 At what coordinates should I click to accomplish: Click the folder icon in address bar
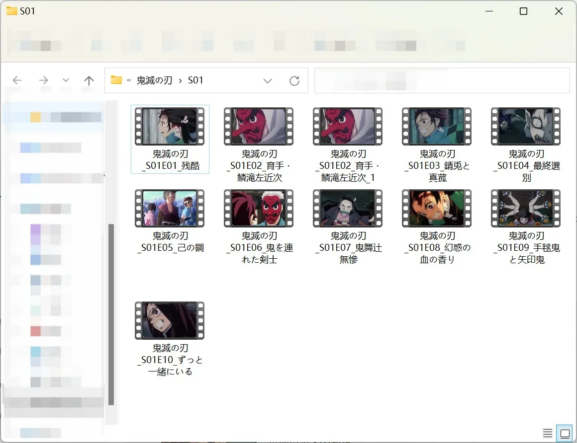click(x=116, y=80)
